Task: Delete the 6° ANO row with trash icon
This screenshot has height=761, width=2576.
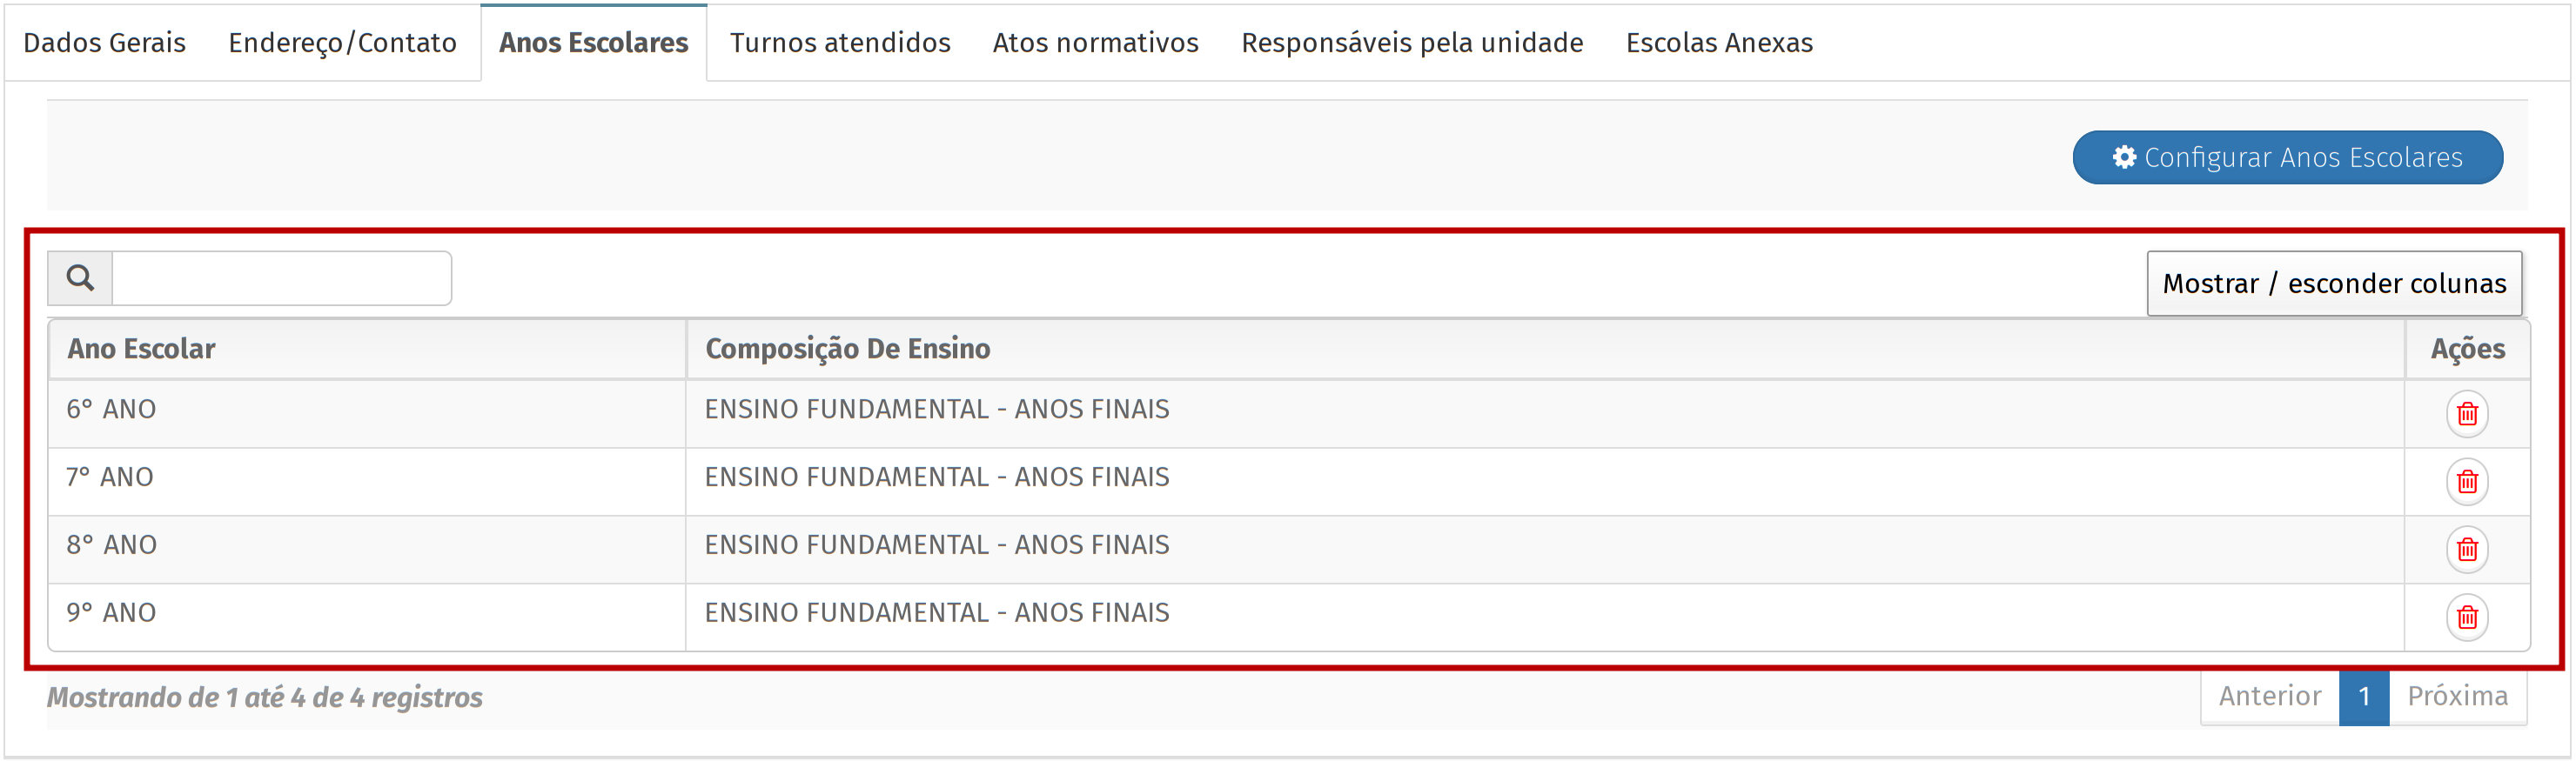Action: point(2466,413)
